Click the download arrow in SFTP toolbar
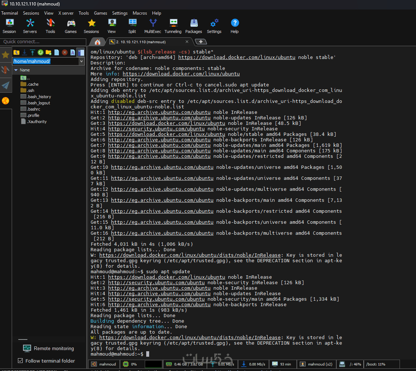The height and width of the screenshot is (371, 416). (24, 52)
